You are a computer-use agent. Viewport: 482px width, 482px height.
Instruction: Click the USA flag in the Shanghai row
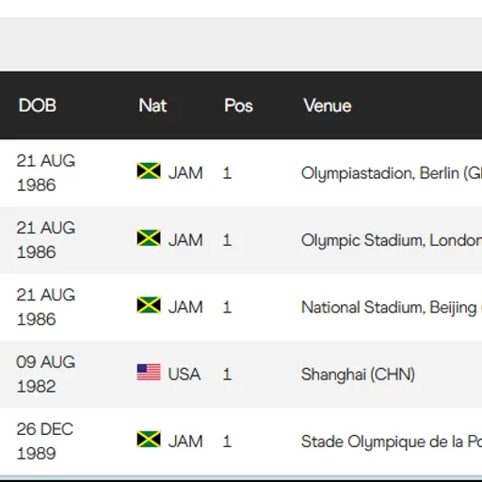(149, 372)
